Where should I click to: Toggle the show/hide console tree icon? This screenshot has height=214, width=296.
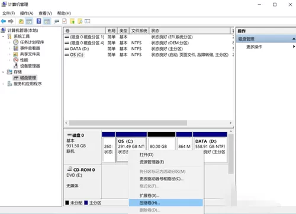(29, 21)
